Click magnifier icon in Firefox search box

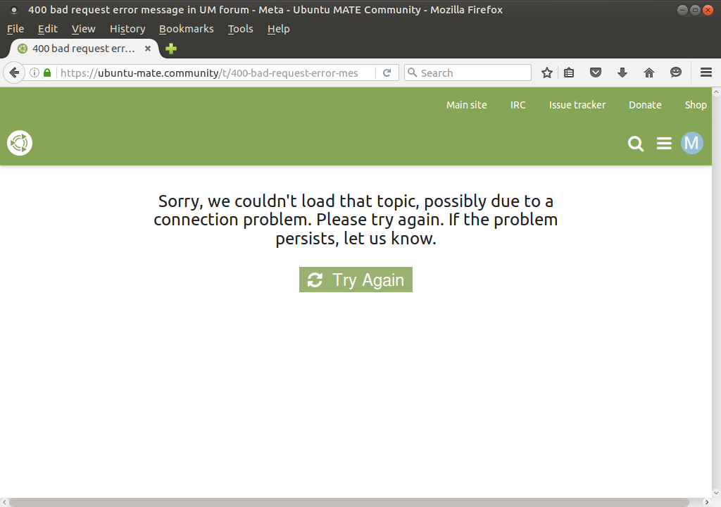(x=413, y=73)
